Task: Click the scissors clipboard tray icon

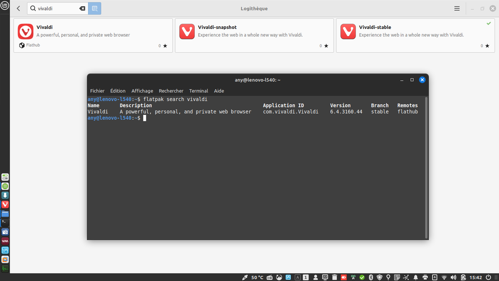Action: 353,277
